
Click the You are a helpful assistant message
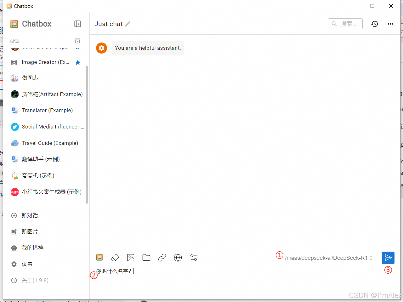coord(148,48)
